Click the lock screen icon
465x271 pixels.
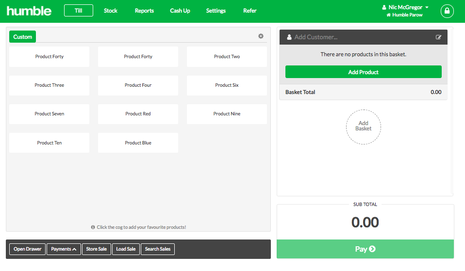click(447, 11)
